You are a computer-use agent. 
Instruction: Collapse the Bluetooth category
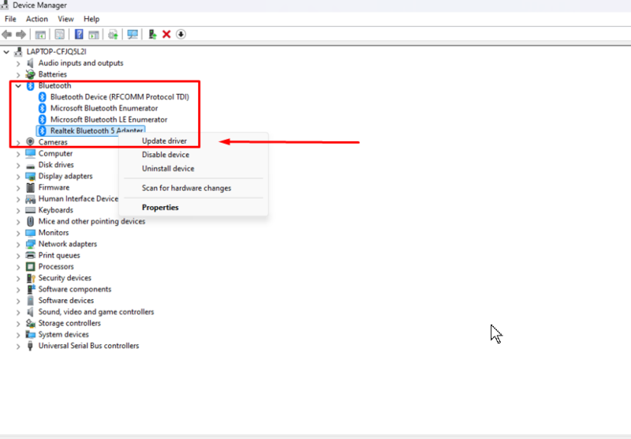(18, 86)
